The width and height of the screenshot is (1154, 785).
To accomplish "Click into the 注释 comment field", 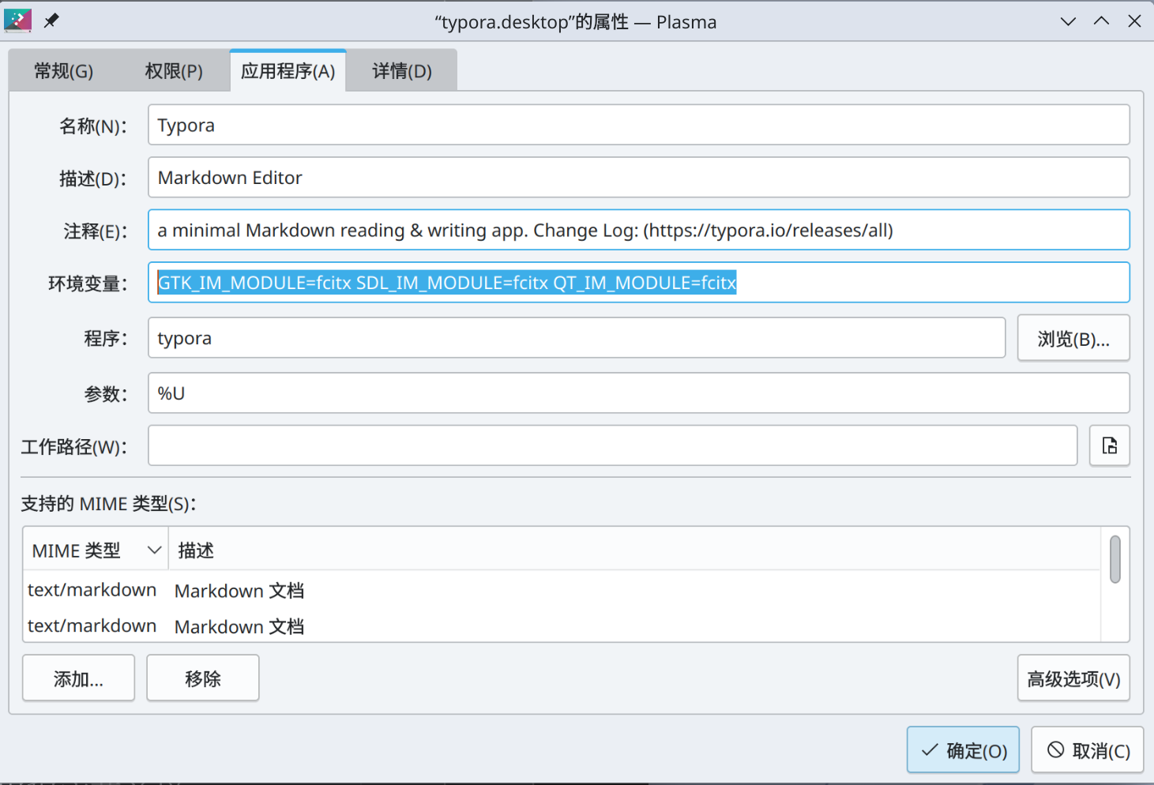I will coord(638,230).
